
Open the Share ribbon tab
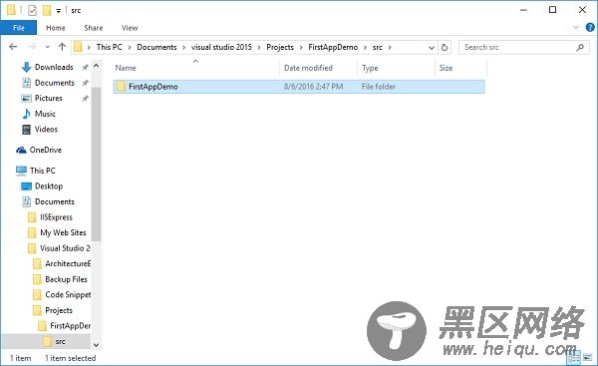pos(94,28)
